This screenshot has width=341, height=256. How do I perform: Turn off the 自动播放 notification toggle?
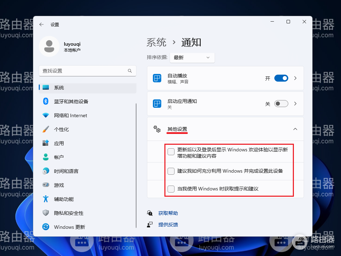pos(281,78)
